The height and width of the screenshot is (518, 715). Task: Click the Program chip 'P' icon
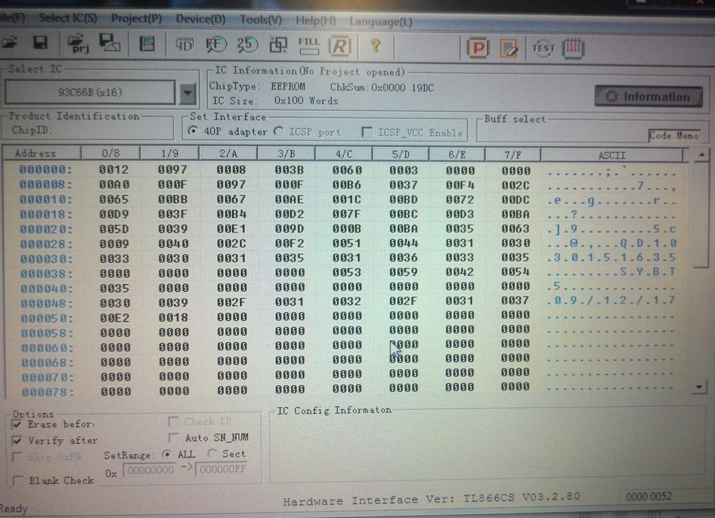click(x=478, y=48)
